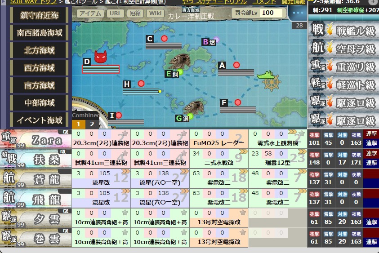The height and width of the screenshot is (253, 379).
Task: Change 扶桑's first 試製41cm三連装砲 slot
Action: coord(101,159)
